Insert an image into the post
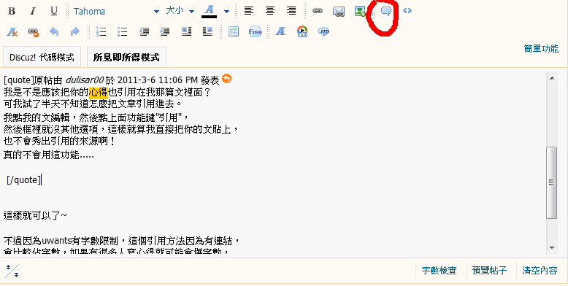 (360, 11)
